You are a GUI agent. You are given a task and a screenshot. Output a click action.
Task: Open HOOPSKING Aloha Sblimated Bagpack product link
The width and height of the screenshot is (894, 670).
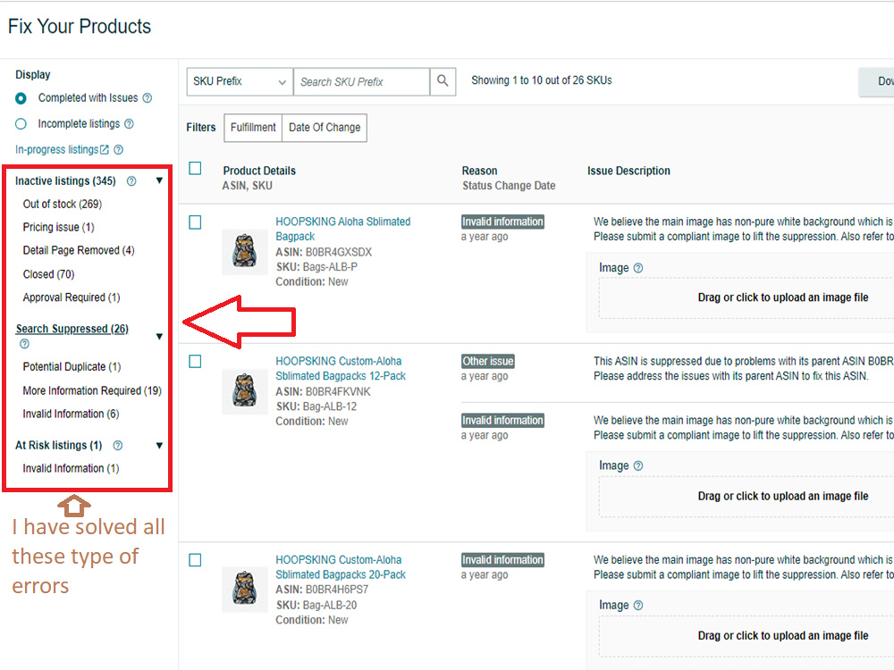[x=342, y=229]
